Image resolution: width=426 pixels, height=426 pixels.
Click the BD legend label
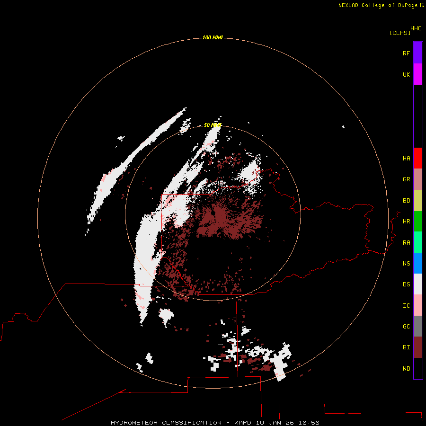(x=406, y=201)
